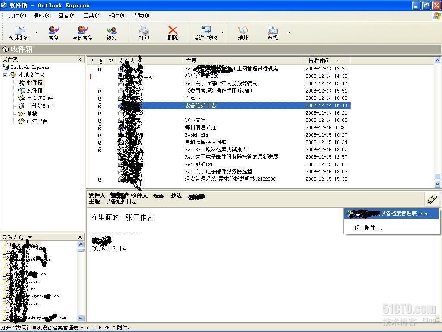Sort messages by 主题 column header
The width and height of the screenshot is (442, 332).
[x=243, y=61]
